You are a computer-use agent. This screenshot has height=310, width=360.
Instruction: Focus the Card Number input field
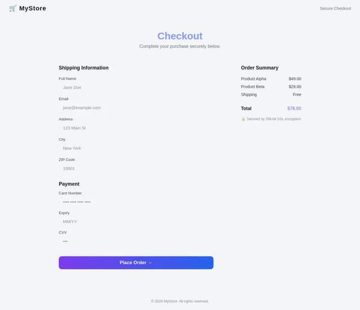coord(136,202)
